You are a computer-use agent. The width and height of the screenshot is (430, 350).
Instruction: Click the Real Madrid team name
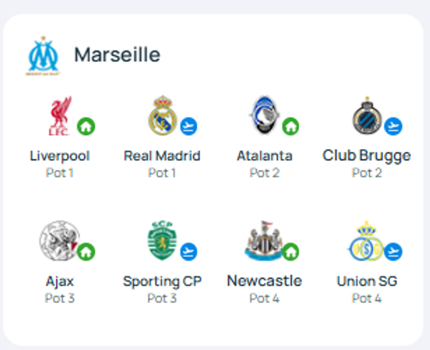(x=162, y=156)
